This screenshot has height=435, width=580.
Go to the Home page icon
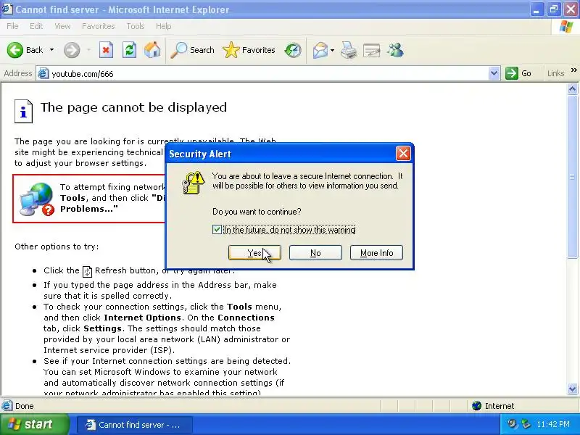152,50
